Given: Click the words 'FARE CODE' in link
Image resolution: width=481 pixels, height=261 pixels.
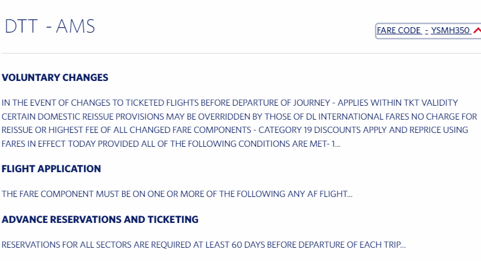Looking at the screenshot, I should (x=399, y=30).
